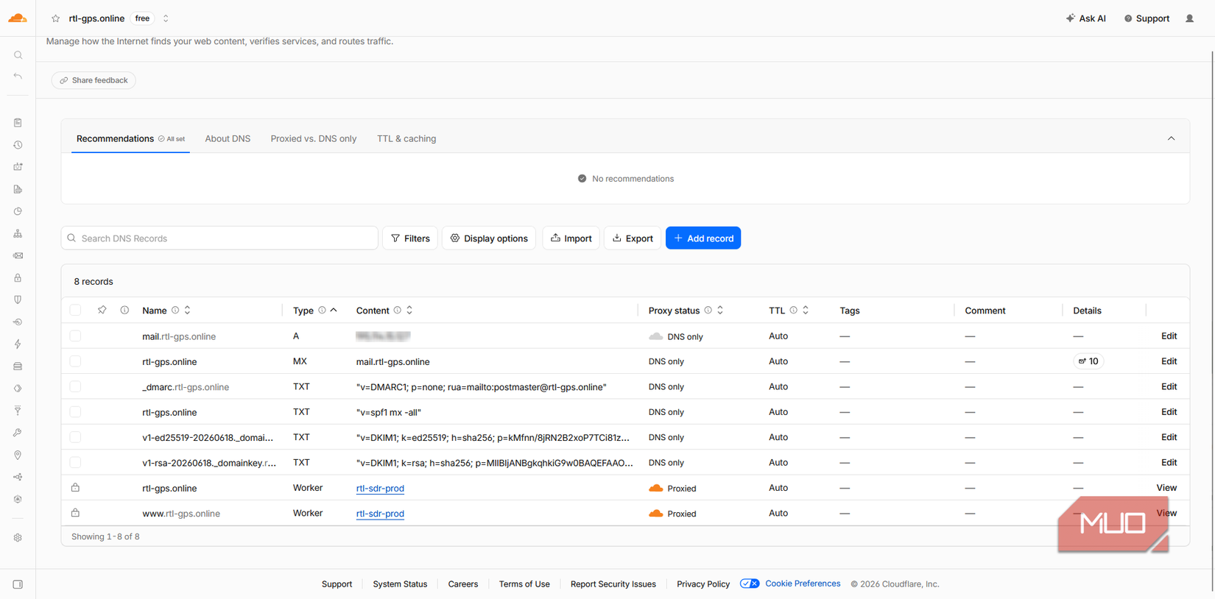Star the rtl-gps.online domain
The height and width of the screenshot is (599, 1215).
pyautogui.click(x=56, y=18)
